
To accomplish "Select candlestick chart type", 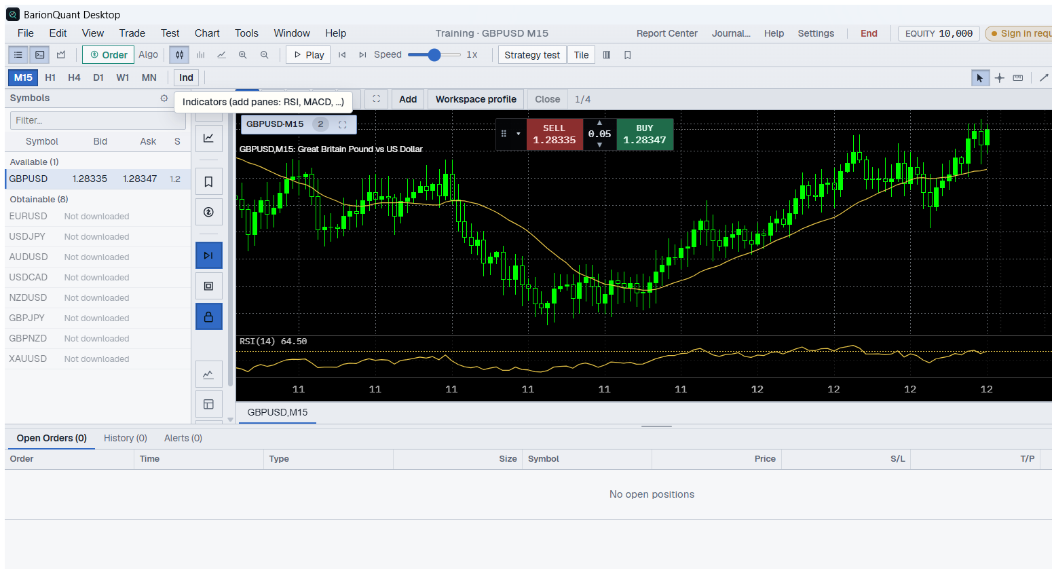I will pyautogui.click(x=179, y=55).
